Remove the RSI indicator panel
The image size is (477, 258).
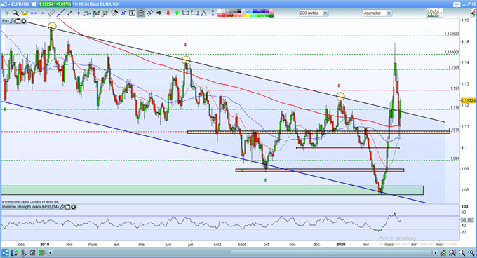74,207
